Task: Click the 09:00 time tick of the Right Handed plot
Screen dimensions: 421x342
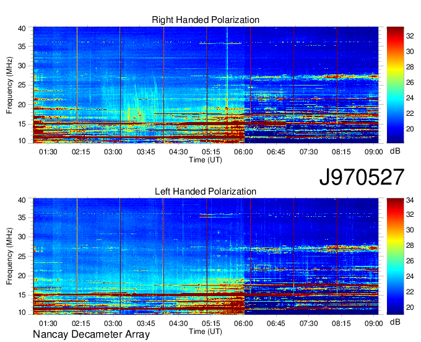Action: (374, 152)
